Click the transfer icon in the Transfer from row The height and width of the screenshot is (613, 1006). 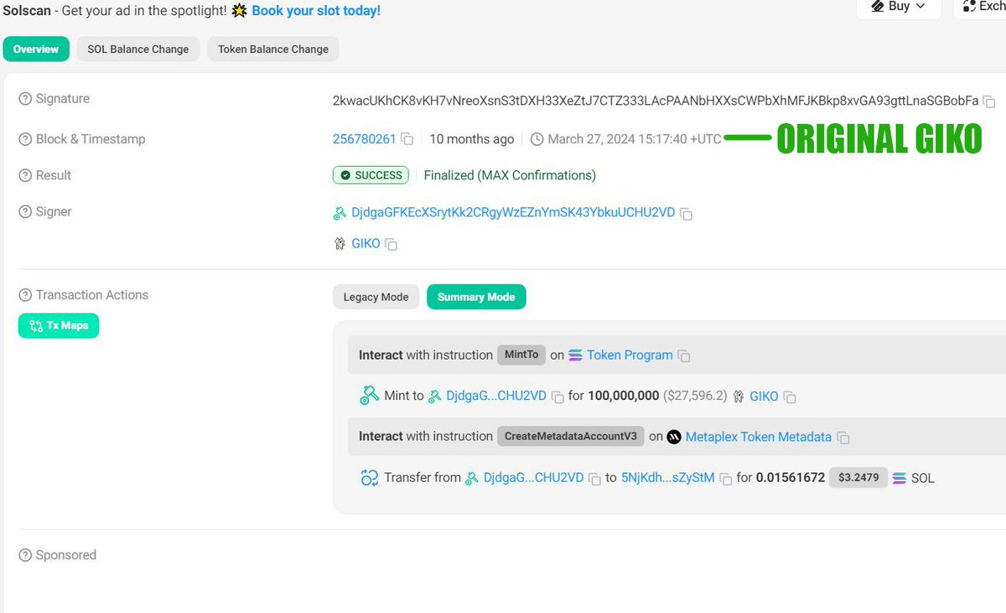370,478
